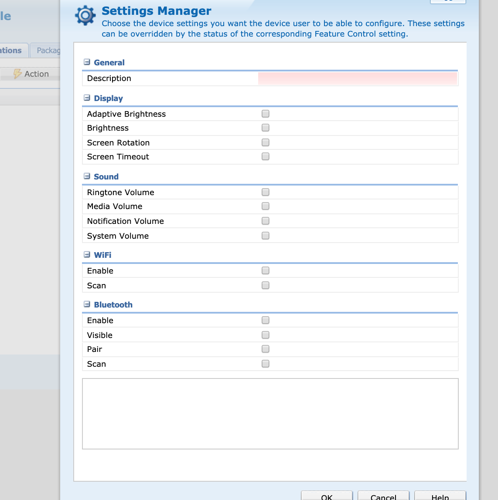Click the Settings Manager gear icon
This screenshot has width=498, height=500.
[x=85, y=16]
